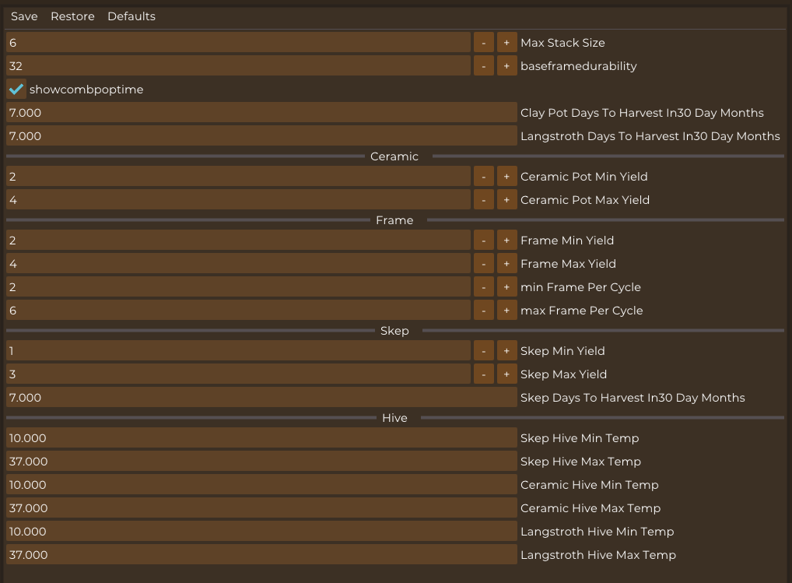
Task: Decrease Ceramic Pot Min Yield value
Action: 483,177
